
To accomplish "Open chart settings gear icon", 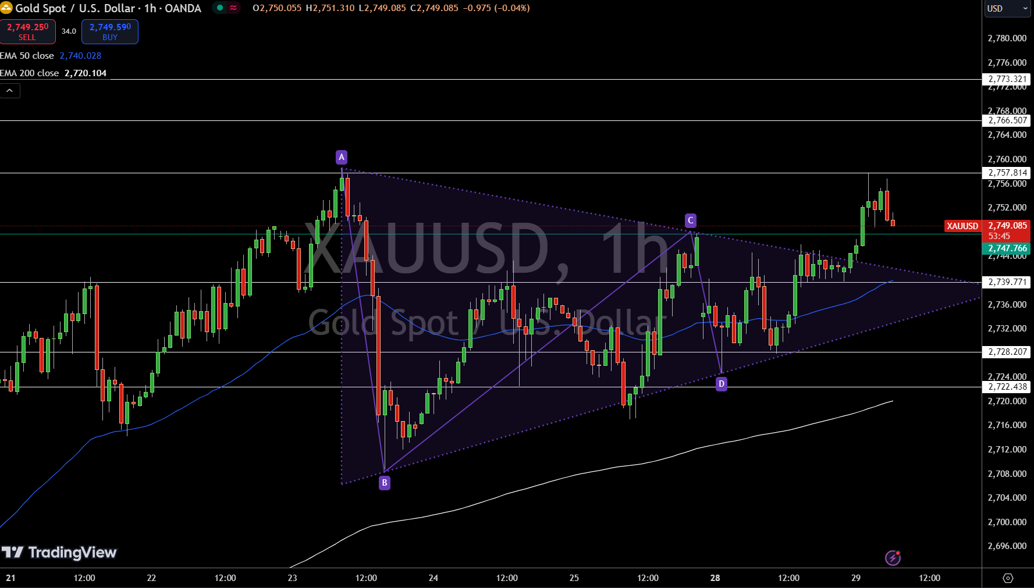I will [x=1008, y=578].
